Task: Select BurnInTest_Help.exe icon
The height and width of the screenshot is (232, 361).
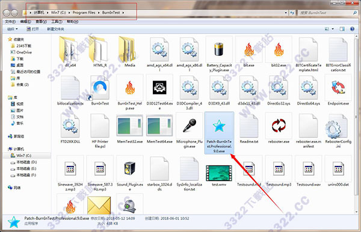Action: (x=129, y=88)
